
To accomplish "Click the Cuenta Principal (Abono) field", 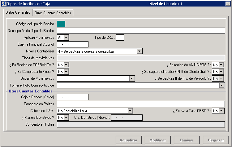I will (73, 44).
